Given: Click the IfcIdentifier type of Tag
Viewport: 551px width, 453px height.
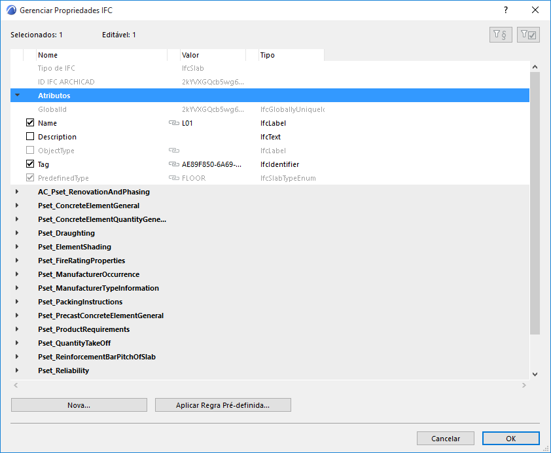Looking at the screenshot, I should click(279, 164).
